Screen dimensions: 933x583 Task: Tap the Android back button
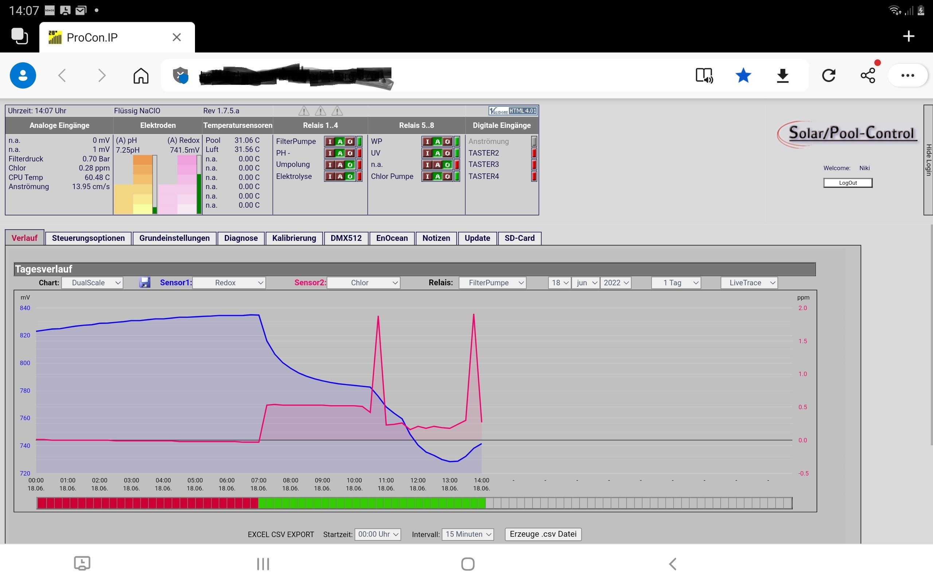pos(672,564)
